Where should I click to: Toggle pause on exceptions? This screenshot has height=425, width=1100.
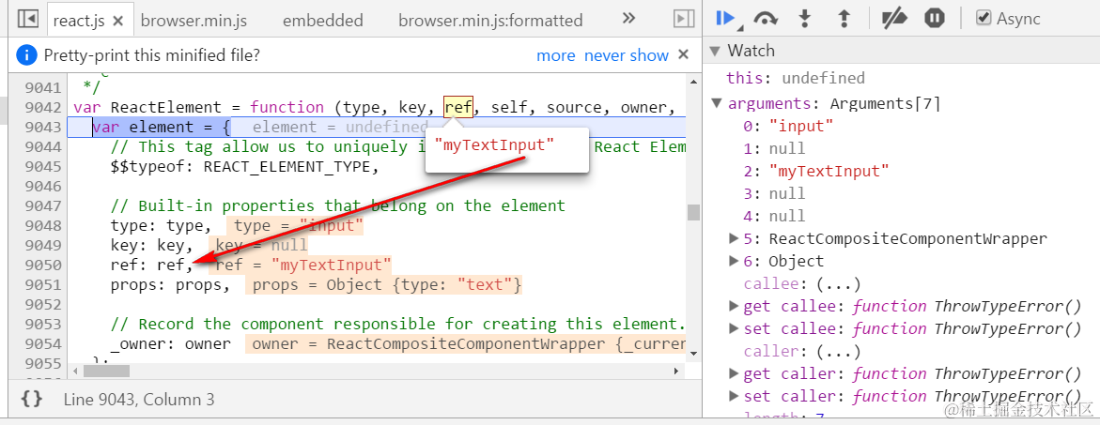[935, 18]
